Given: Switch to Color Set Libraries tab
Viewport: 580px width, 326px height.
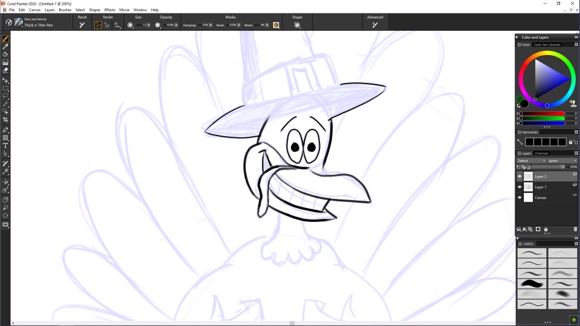Looking at the screenshot, I should [547, 45].
